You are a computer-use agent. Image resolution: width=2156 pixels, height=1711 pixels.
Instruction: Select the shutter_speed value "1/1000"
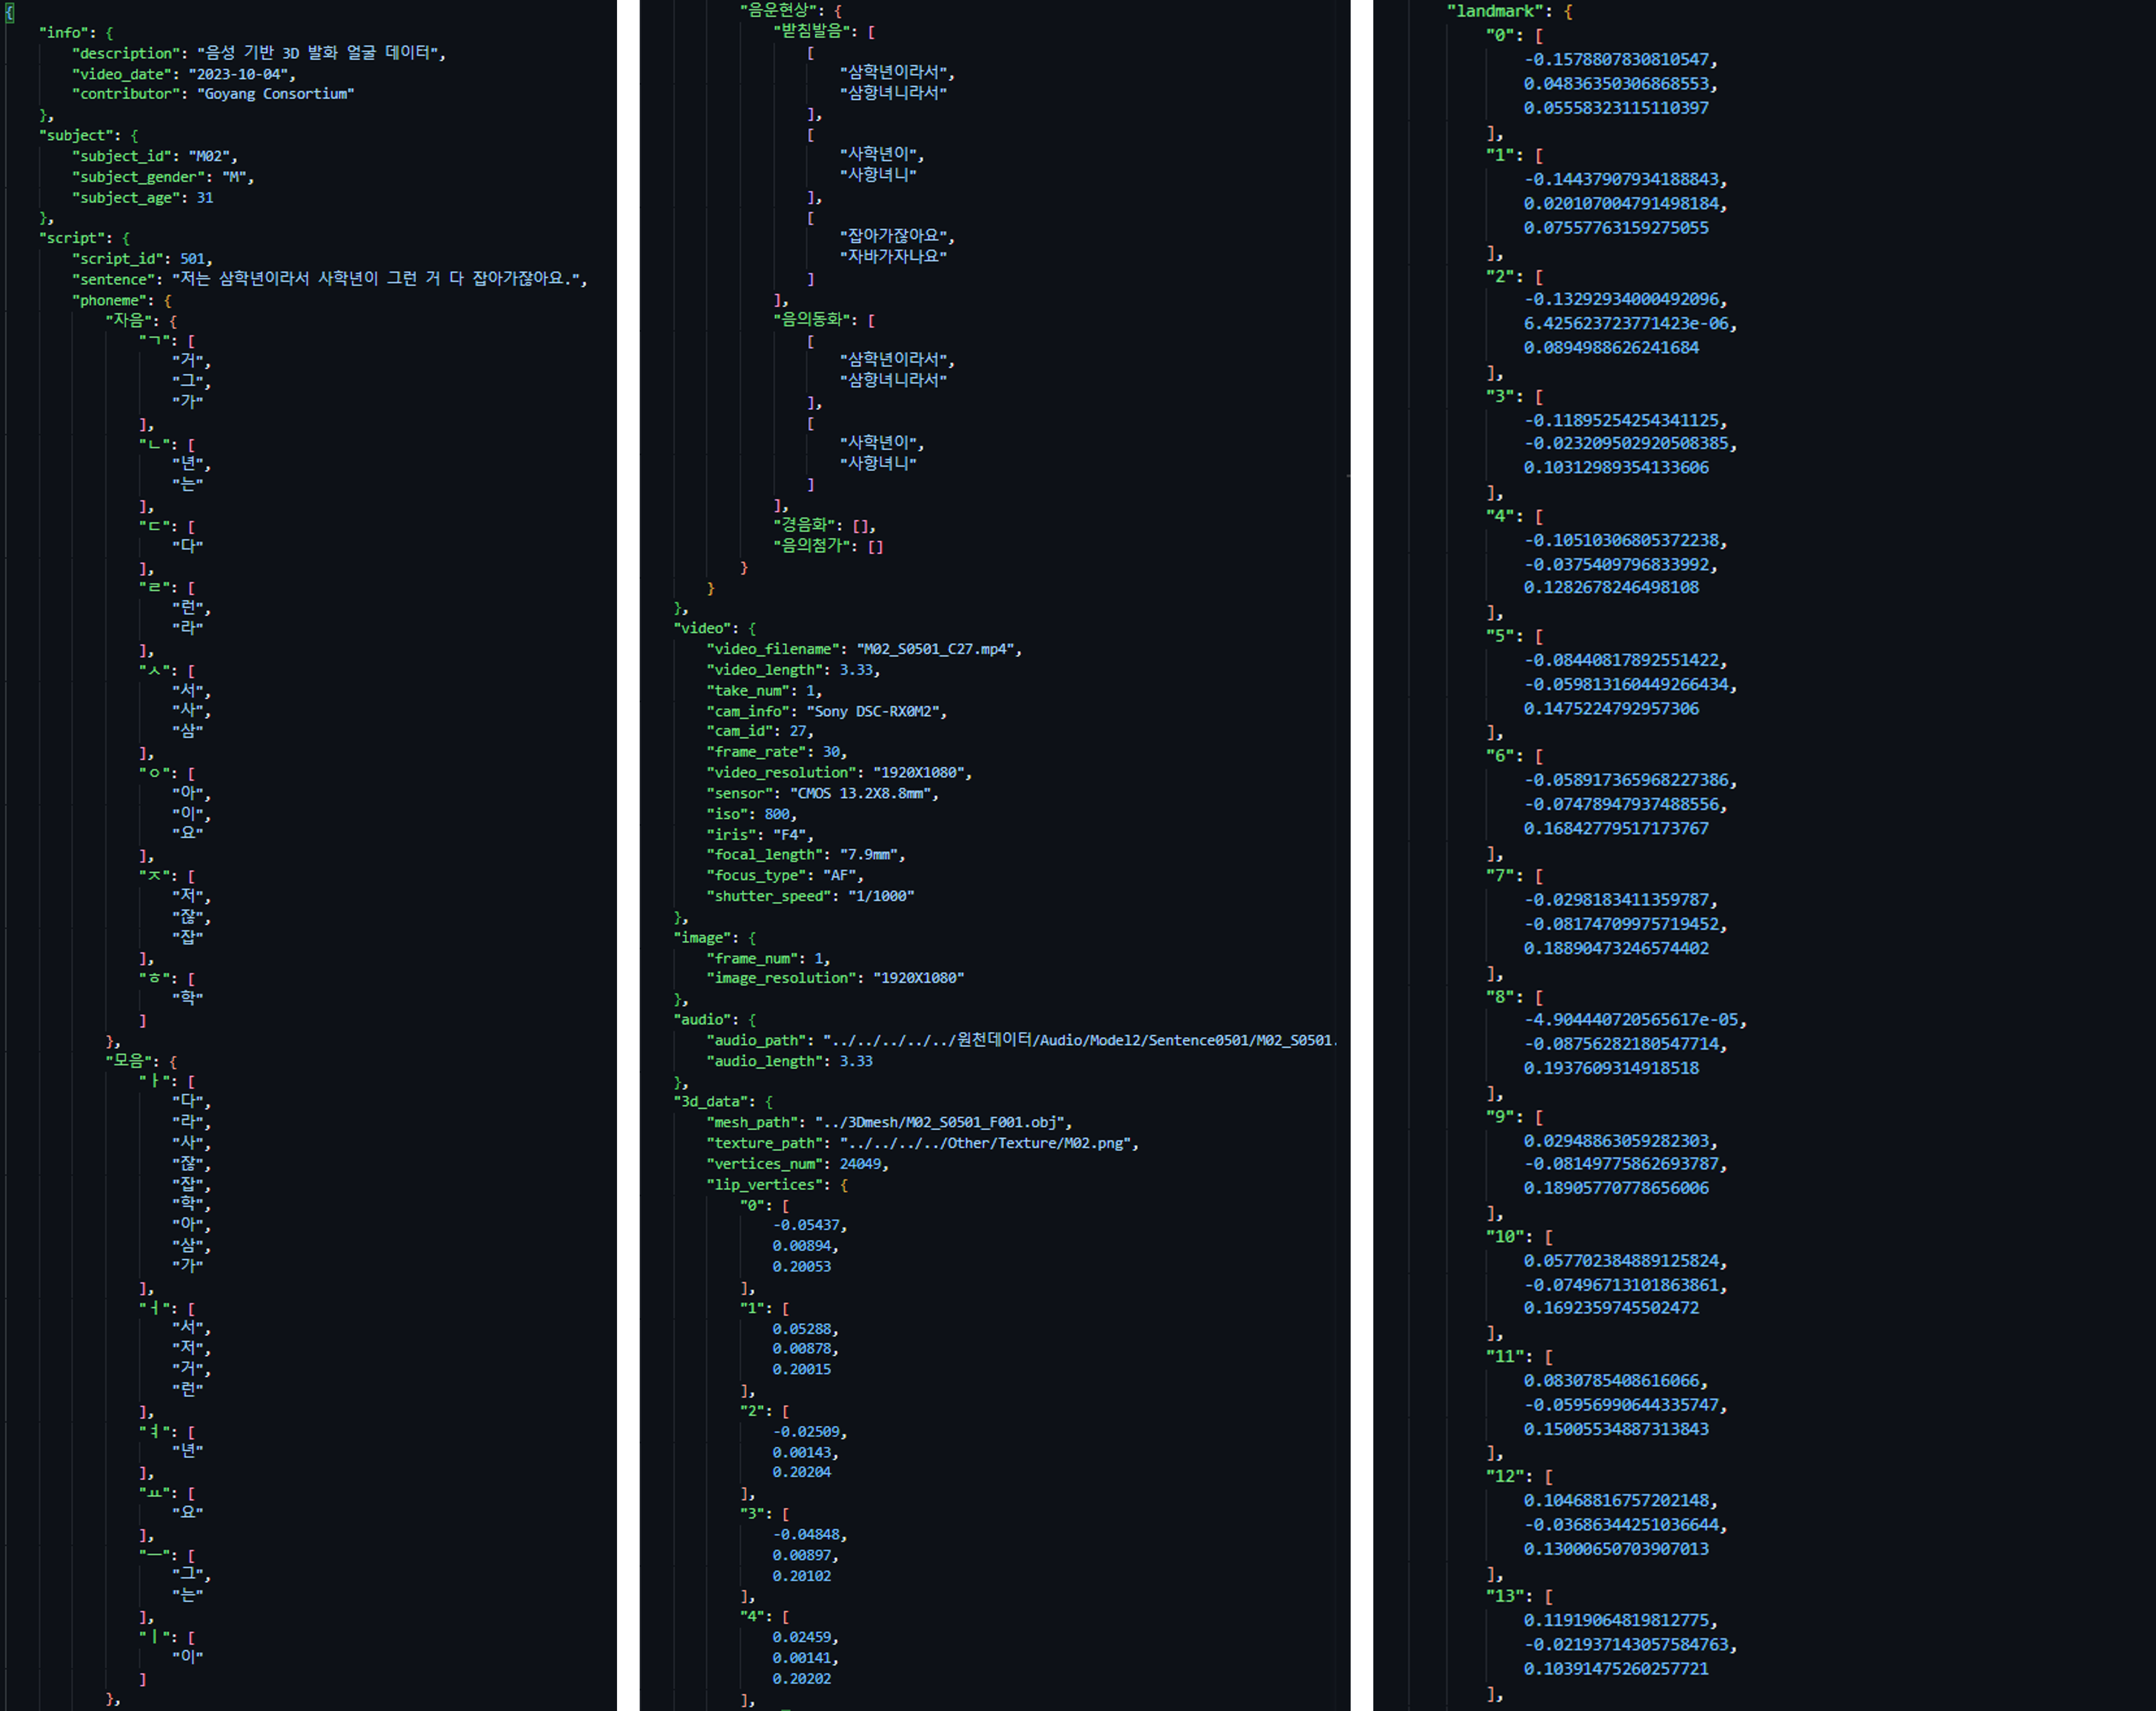(881, 896)
